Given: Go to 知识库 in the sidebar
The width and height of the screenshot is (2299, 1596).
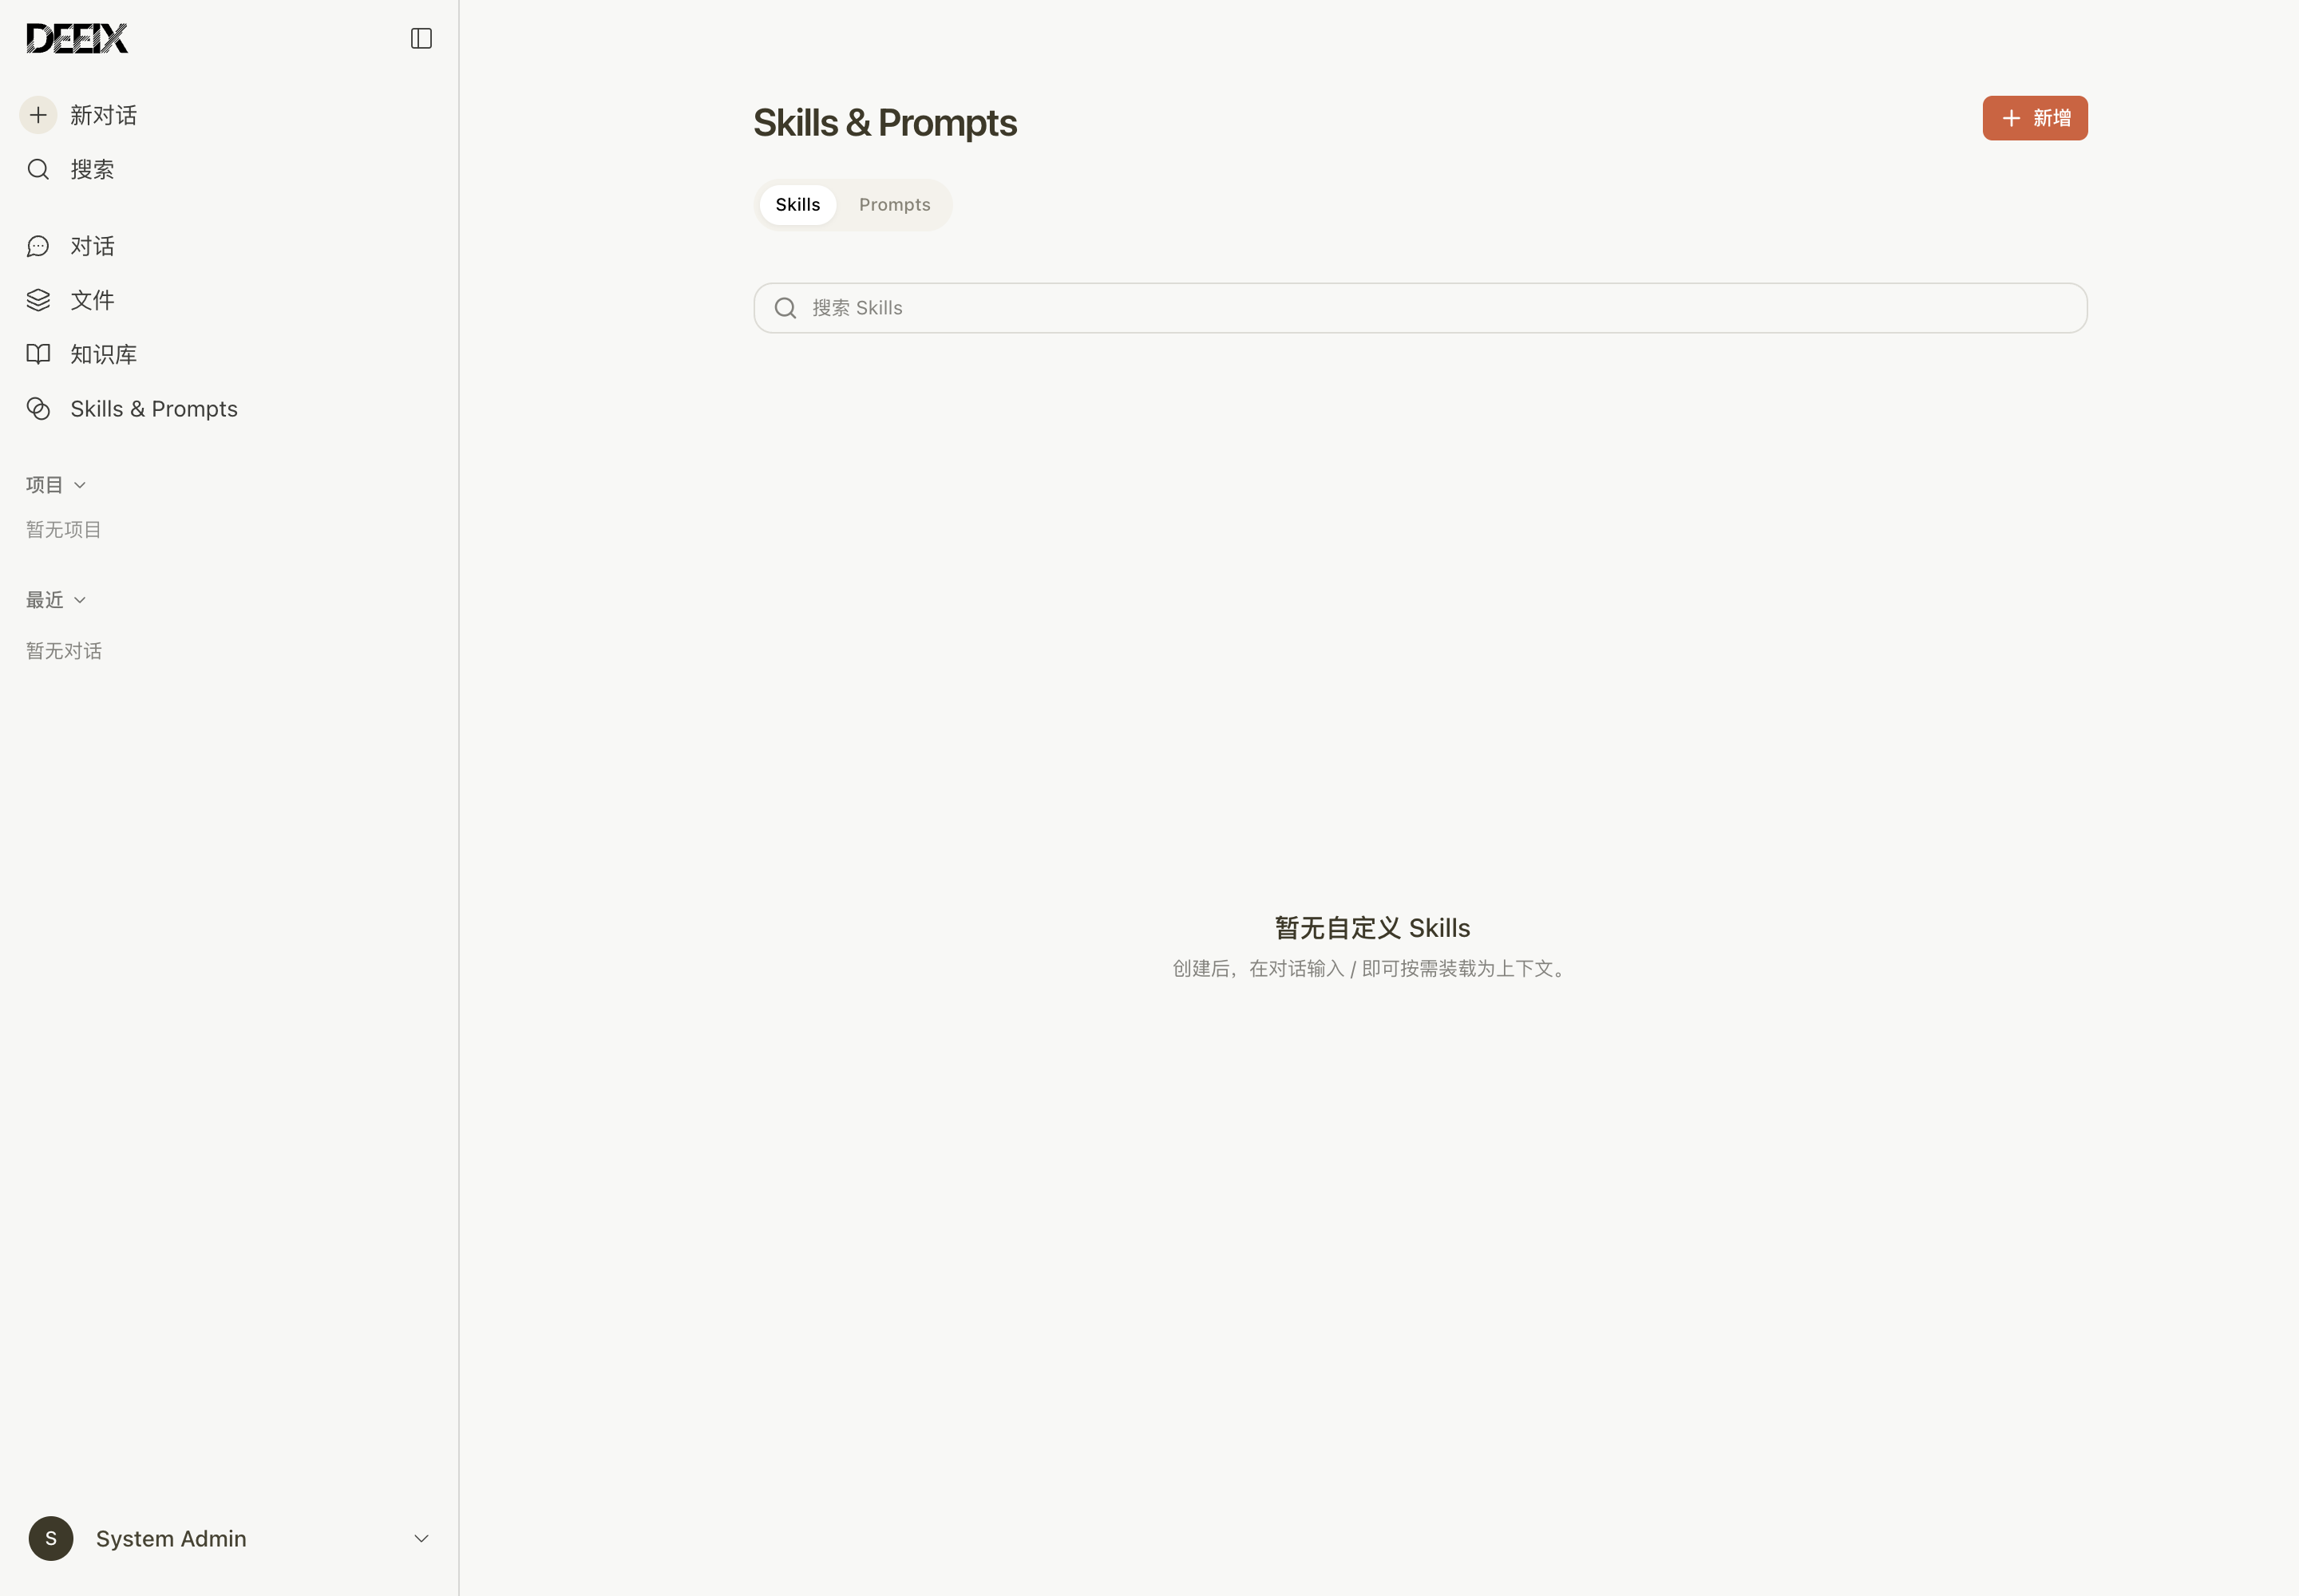Looking at the screenshot, I should 104,354.
